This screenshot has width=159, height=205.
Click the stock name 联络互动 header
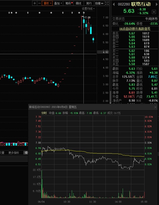141,4
